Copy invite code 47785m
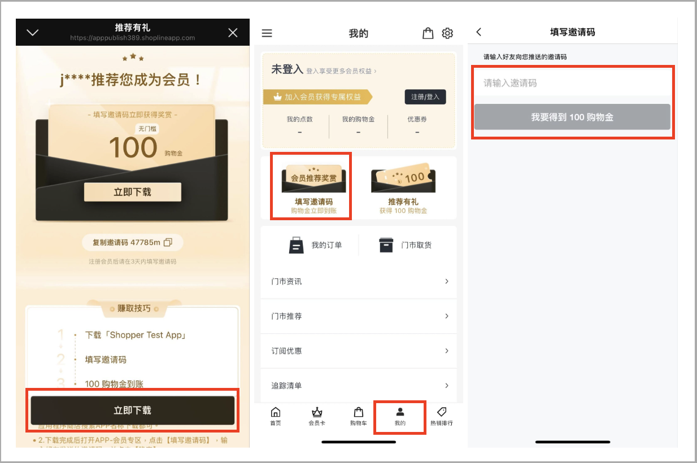697x463 pixels. click(133, 242)
